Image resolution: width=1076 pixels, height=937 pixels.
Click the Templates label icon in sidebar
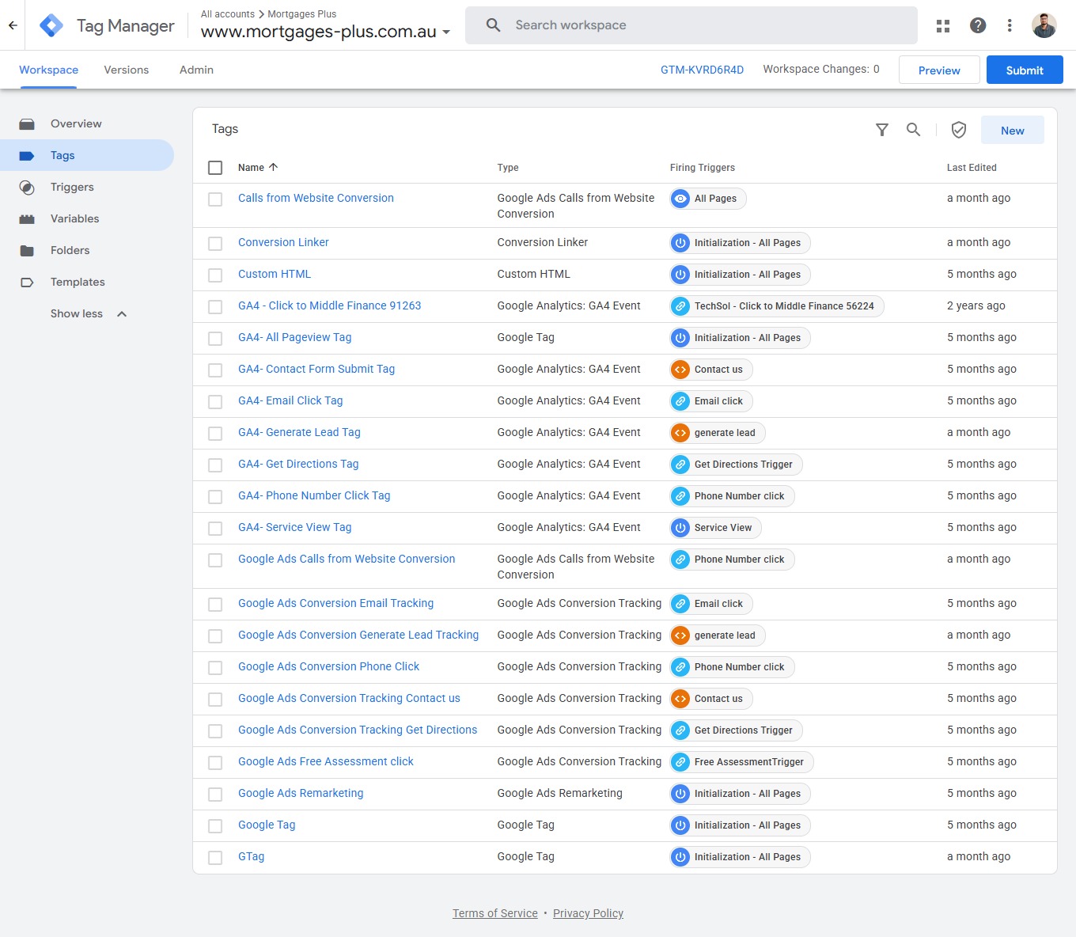27,283
